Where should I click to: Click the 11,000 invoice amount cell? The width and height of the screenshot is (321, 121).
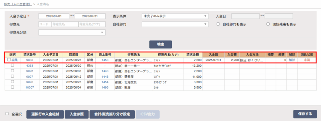(193, 77)
